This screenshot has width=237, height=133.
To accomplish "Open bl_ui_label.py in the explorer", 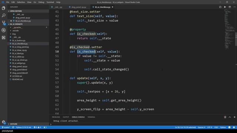I will click(18, 53).
